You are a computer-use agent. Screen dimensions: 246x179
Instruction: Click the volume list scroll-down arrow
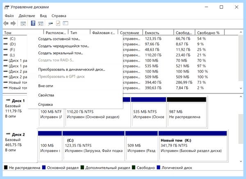pos(241,88)
